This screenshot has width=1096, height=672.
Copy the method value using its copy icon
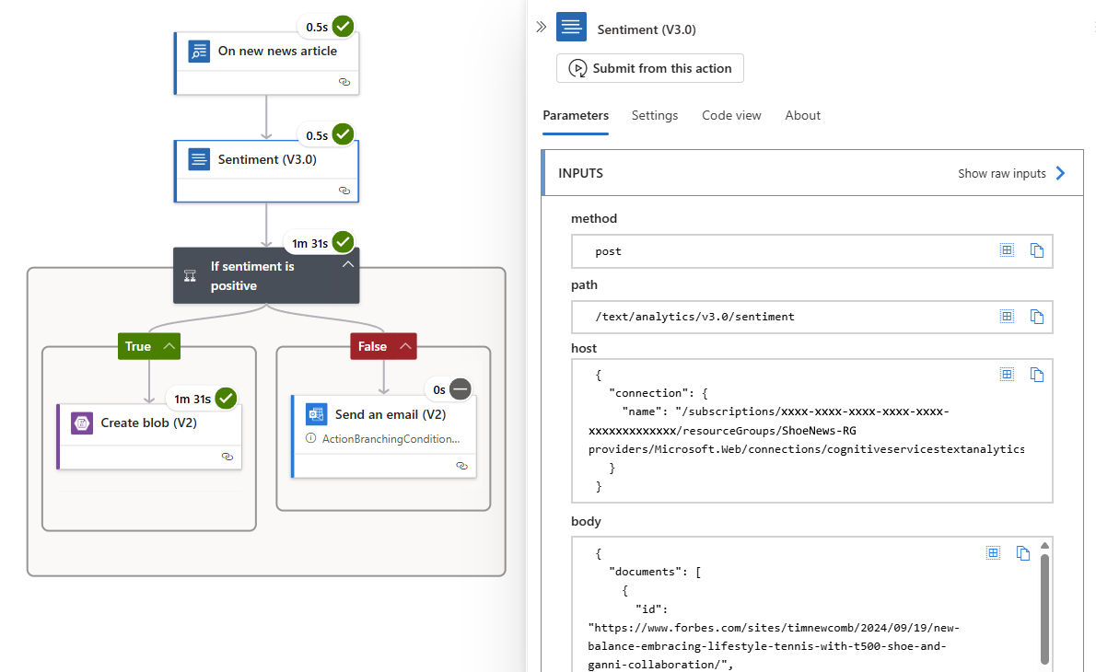(x=1037, y=250)
